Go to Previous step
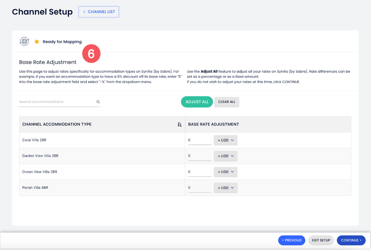Screen dimensions: 371x250 (x=292, y=240)
